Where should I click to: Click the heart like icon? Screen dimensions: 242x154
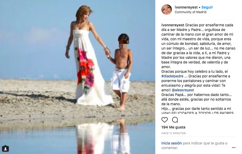(x=165, y=120)
